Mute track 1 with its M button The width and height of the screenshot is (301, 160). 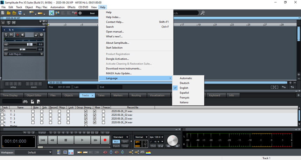point(11,35)
